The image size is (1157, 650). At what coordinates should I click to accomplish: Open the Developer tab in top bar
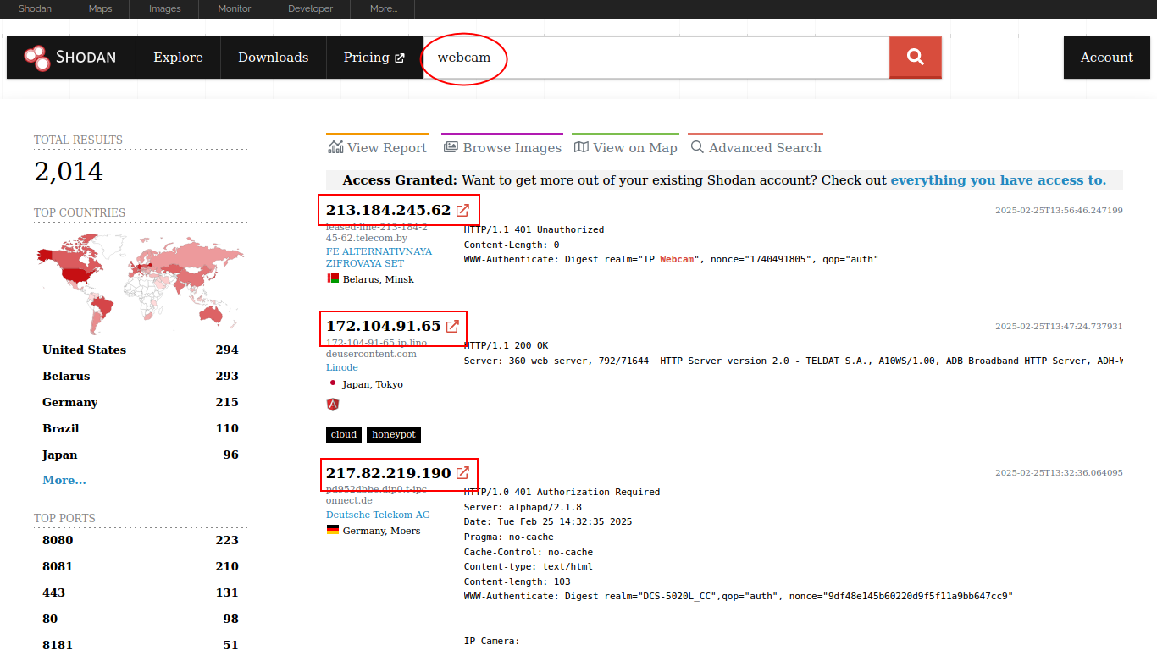310,8
